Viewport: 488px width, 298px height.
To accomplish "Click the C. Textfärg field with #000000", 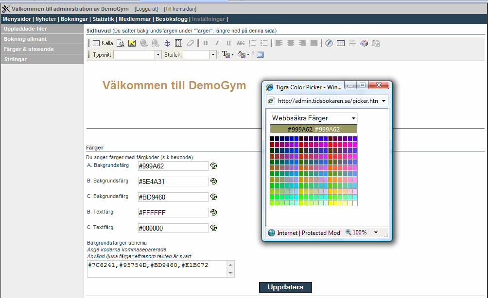I will (x=173, y=228).
